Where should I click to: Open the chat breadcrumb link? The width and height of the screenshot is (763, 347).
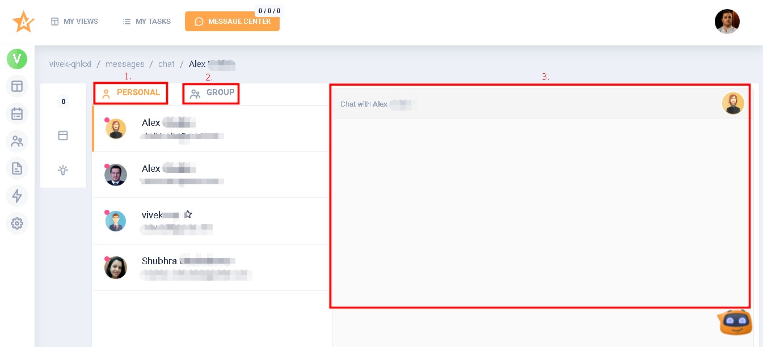coord(166,64)
